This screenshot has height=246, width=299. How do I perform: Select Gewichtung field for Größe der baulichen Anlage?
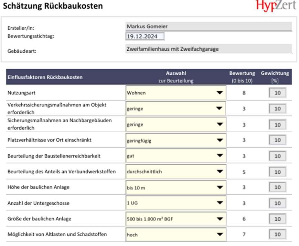[x=277, y=219]
